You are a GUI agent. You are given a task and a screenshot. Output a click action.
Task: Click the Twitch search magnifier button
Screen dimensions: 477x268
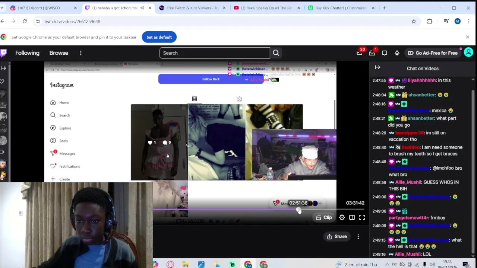276,53
